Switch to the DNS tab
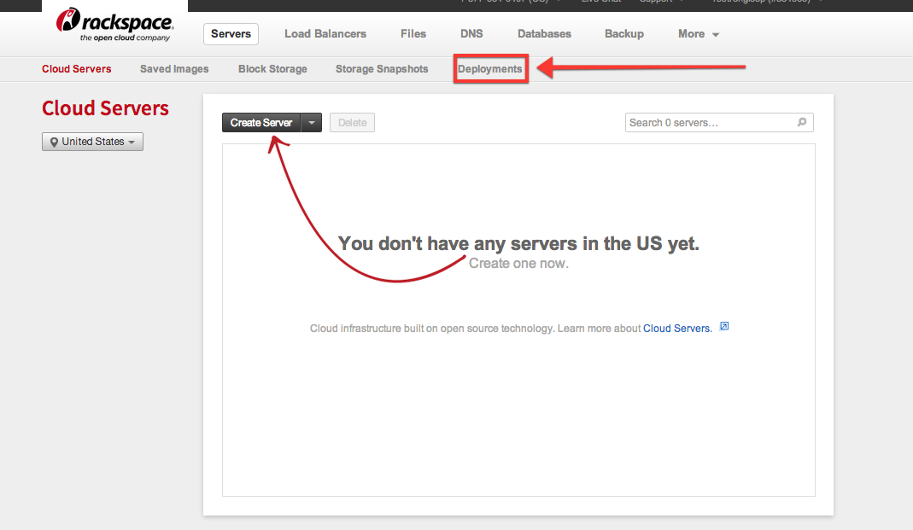 pyautogui.click(x=471, y=34)
